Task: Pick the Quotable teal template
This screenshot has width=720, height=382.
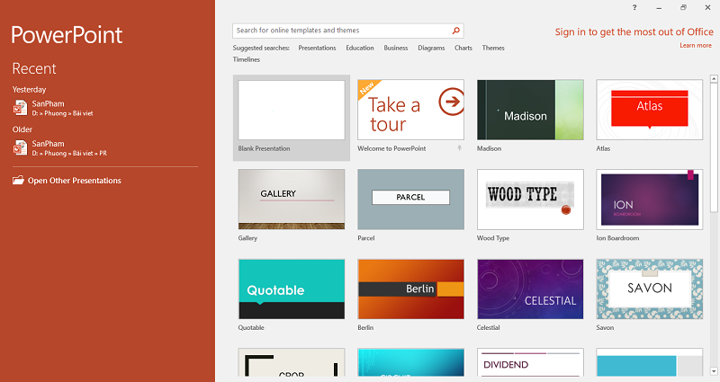Action: (291, 289)
